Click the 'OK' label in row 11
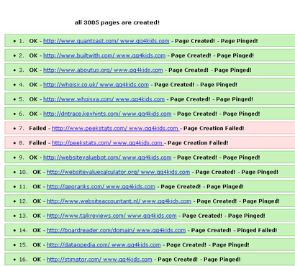Screen dimensions: 295x266 pyautogui.click(x=37, y=187)
